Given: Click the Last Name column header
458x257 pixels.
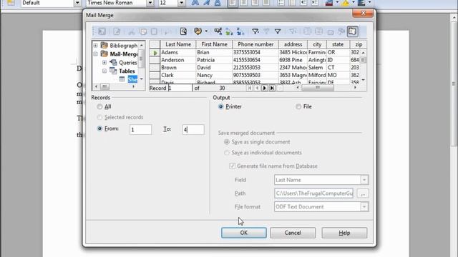Looking at the screenshot, I should tap(178, 44).
